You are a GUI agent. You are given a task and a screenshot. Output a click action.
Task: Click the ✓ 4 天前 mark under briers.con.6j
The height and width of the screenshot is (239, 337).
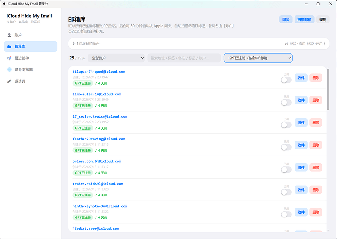click(101, 173)
